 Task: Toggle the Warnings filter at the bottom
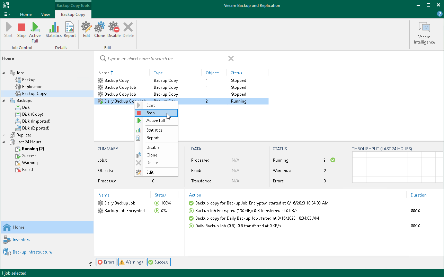tap(132, 262)
